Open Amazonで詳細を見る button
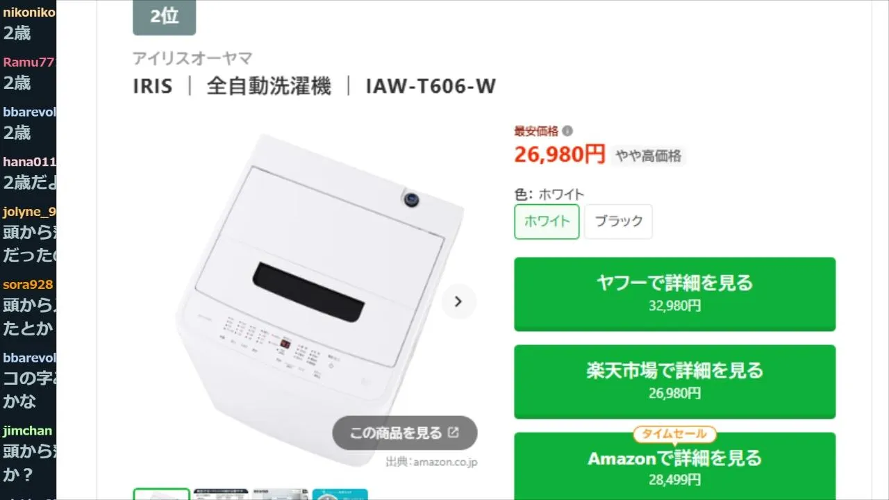889x500 pixels. [x=675, y=467]
